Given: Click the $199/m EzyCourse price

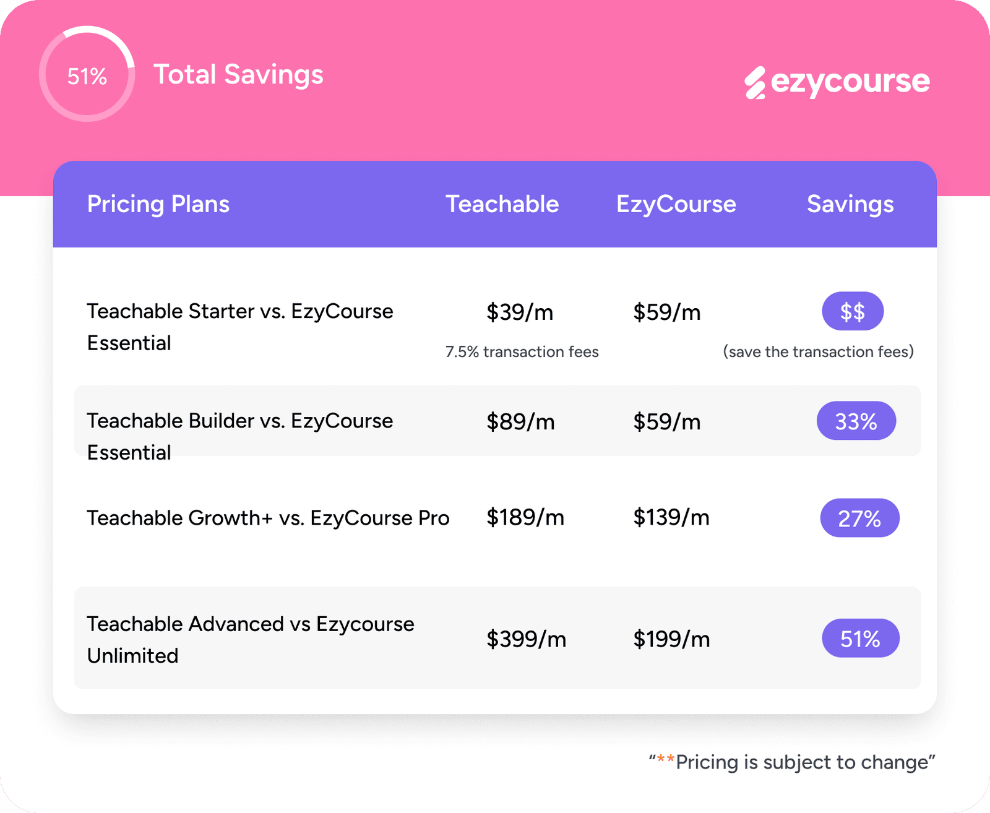Looking at the screenshot, I should (x=671, y=639).
